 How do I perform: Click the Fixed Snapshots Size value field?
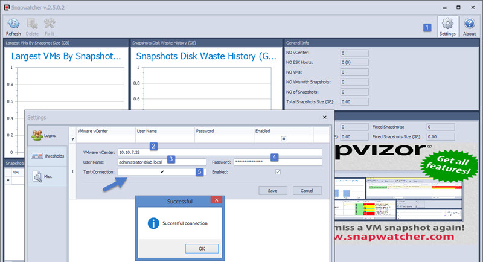[441, 136]
